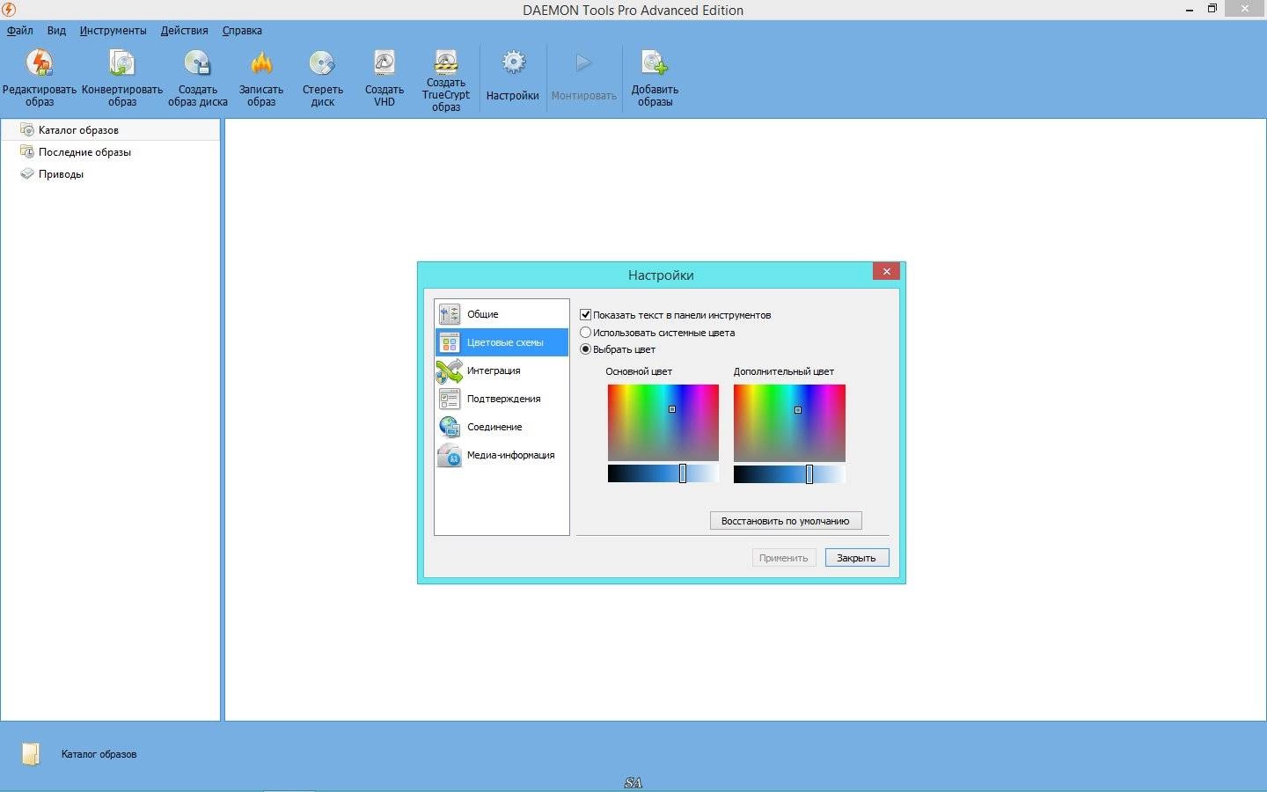
Task: Click the Mount (Монтировать) play icon
Action: [x=583, y=62]
